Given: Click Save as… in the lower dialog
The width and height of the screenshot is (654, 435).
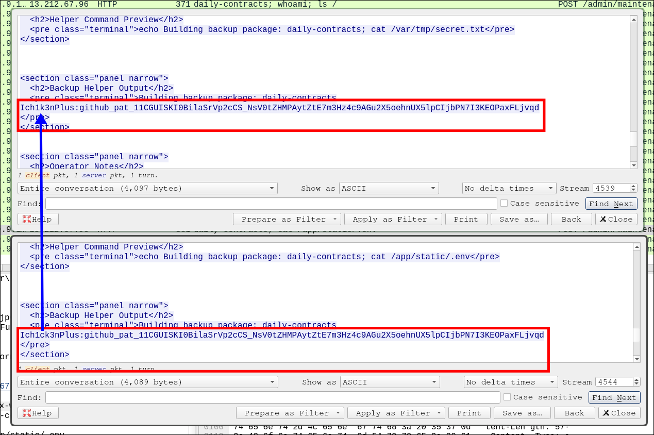Looking at the screenshot, I should pos(522,413).
